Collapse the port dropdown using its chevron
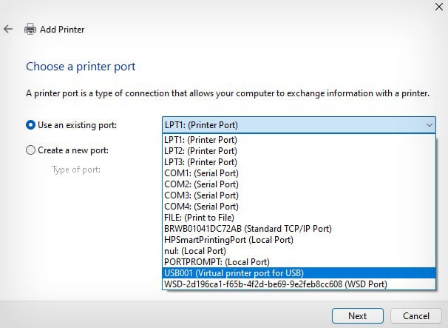448x328 pixels. (429, 125)
